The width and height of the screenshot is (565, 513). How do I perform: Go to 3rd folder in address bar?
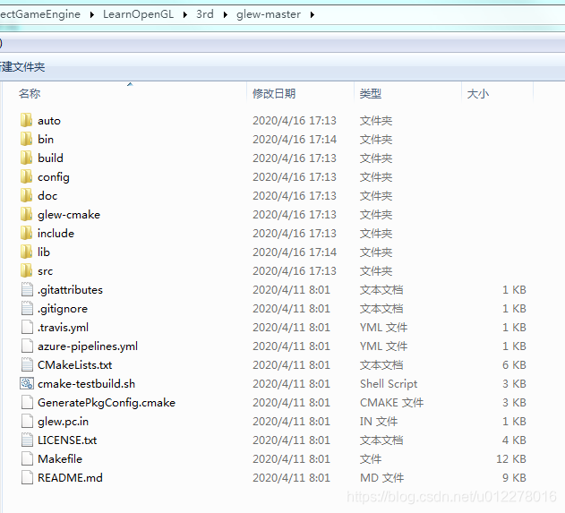pyautogui.click(x=205, y=14)
